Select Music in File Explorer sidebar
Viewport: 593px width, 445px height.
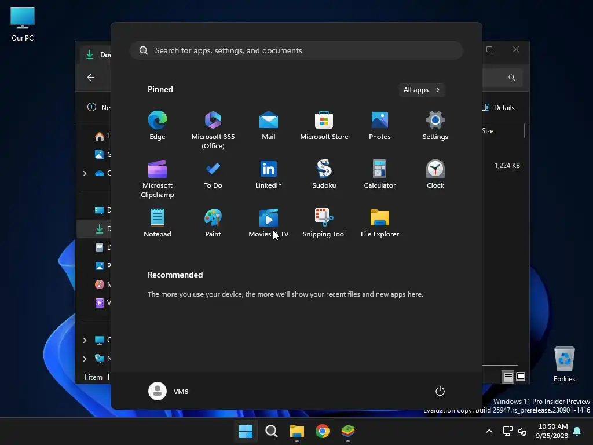103,284
